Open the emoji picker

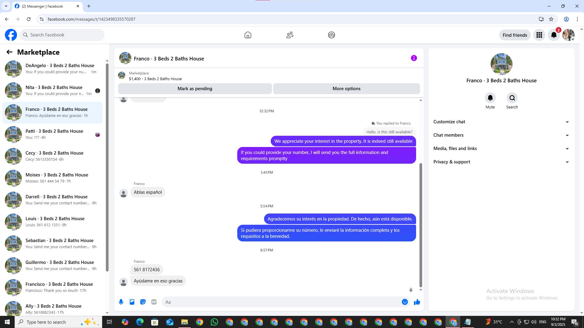point(405,302)
